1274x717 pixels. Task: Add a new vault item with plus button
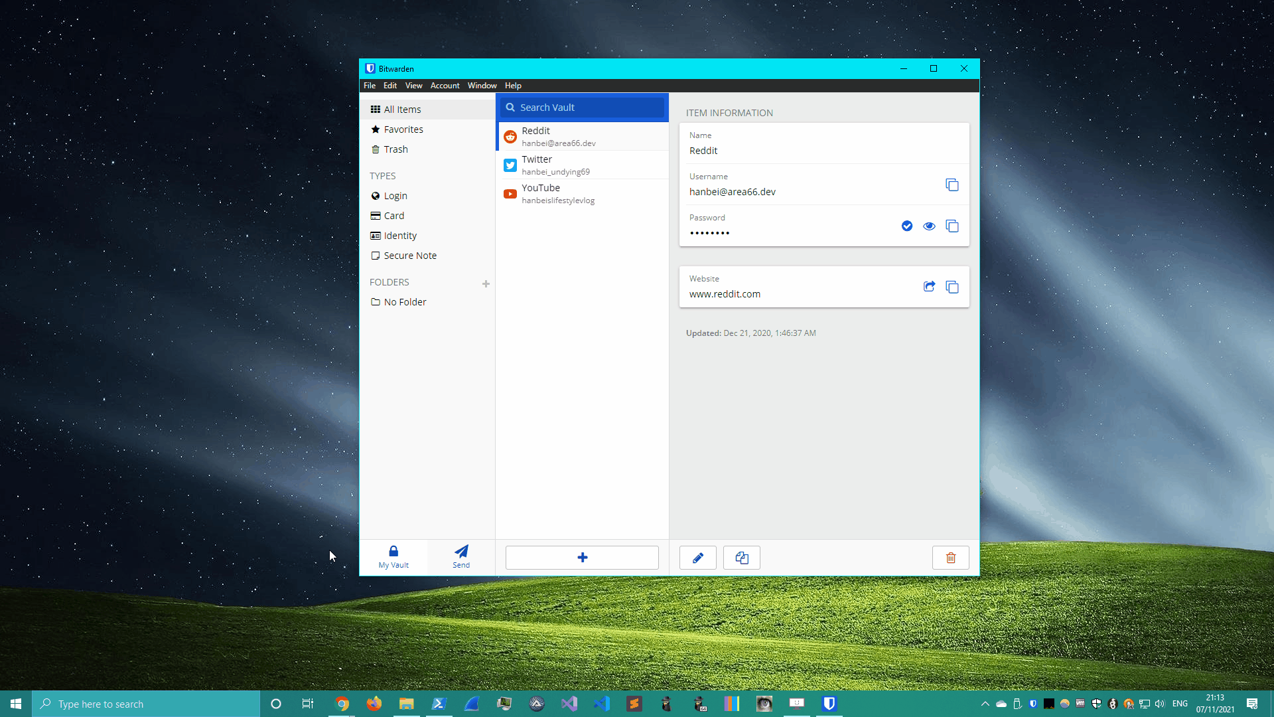coord(582,558)
